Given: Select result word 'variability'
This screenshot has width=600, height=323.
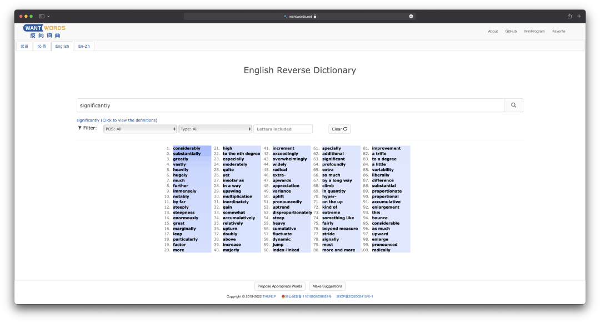Looking at the screenshot, I should [x=383, y=170].
